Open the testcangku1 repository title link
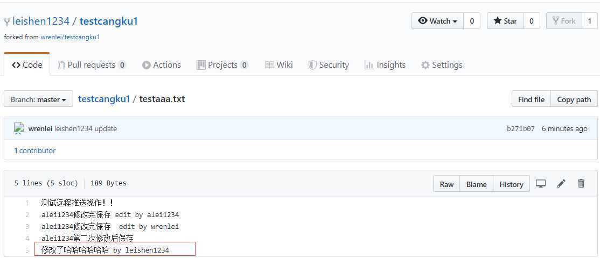 108,21
